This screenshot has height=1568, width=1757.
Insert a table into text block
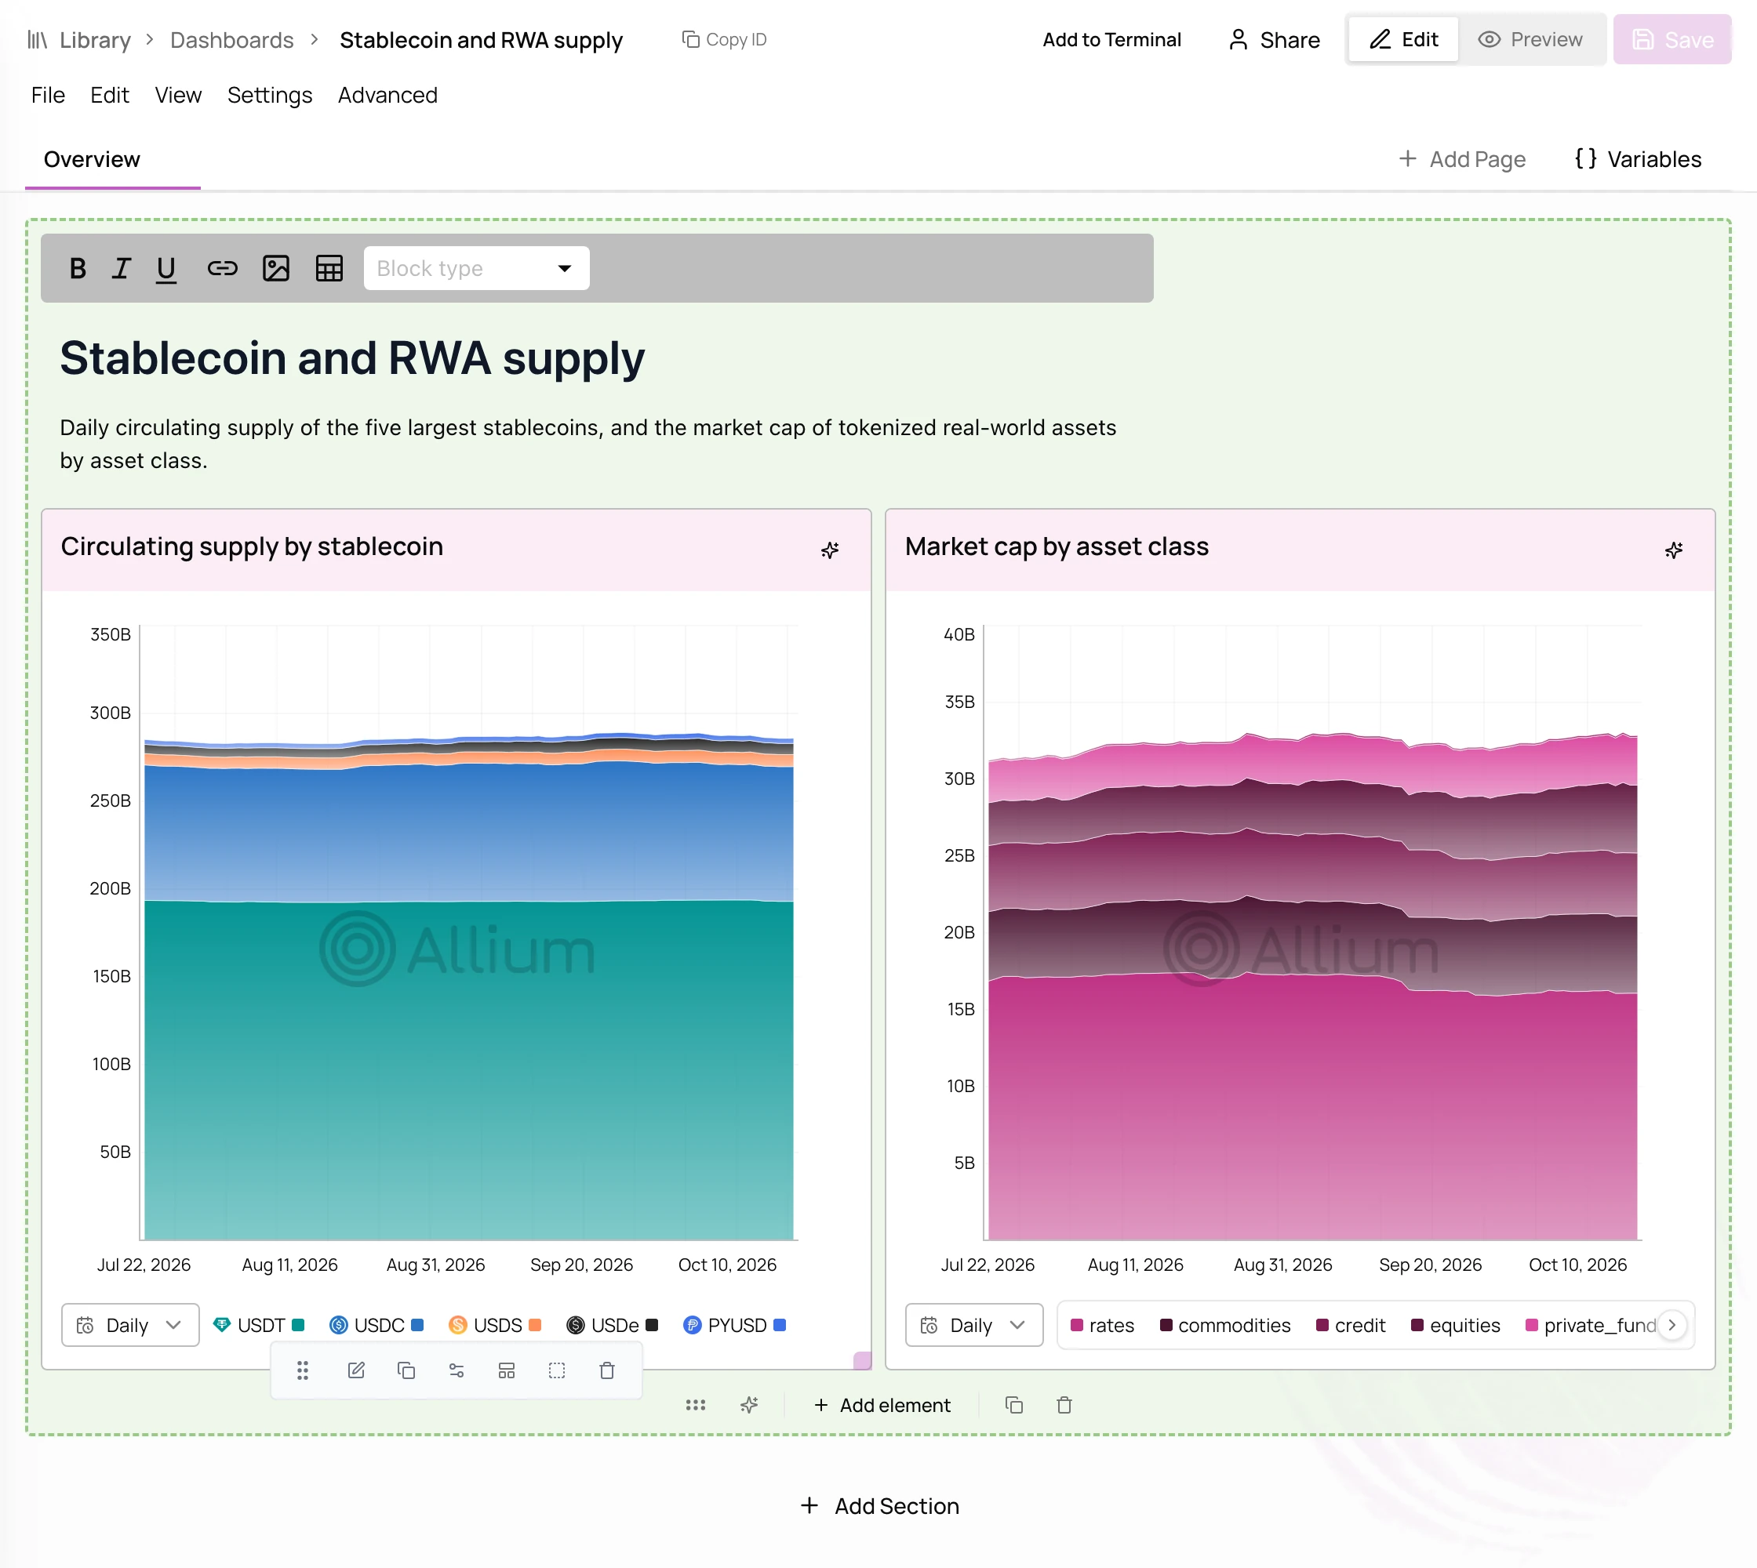[329, 269]
